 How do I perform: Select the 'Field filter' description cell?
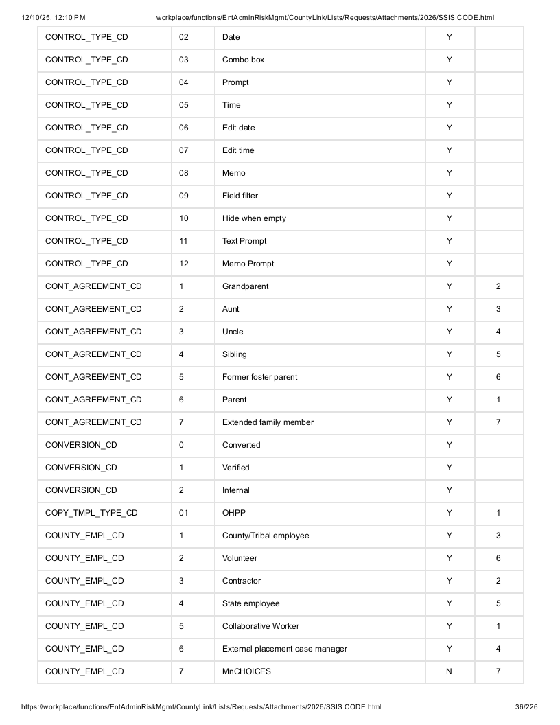coord(320,196)
